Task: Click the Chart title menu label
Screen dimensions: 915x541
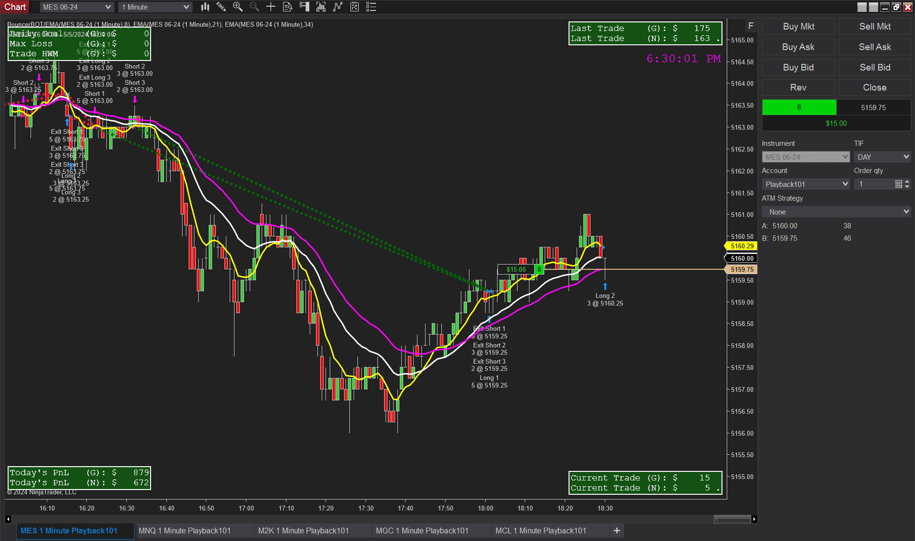Action: 15,7
